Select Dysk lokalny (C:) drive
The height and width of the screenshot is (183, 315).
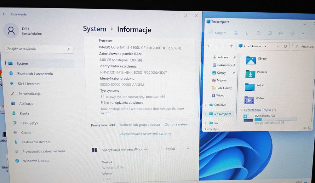click(270, 119)
